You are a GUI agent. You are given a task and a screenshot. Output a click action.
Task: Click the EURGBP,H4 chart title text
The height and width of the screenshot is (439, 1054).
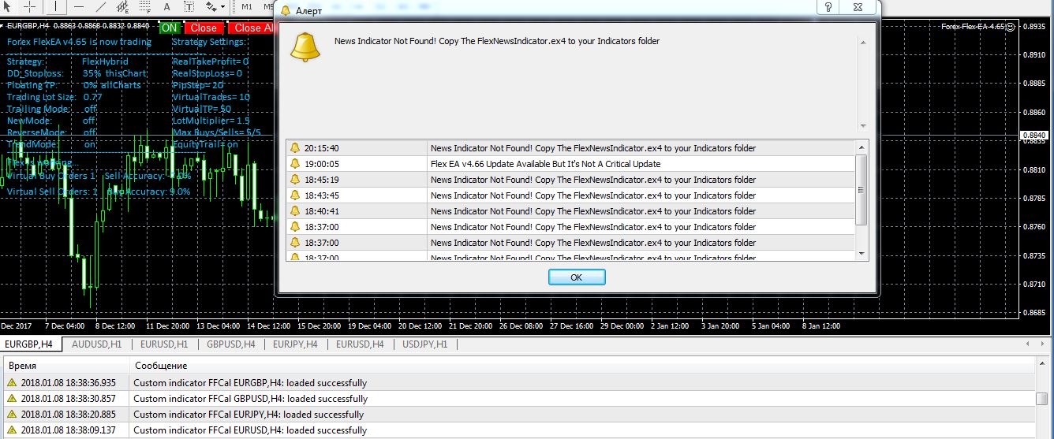(x=28, y=26)
